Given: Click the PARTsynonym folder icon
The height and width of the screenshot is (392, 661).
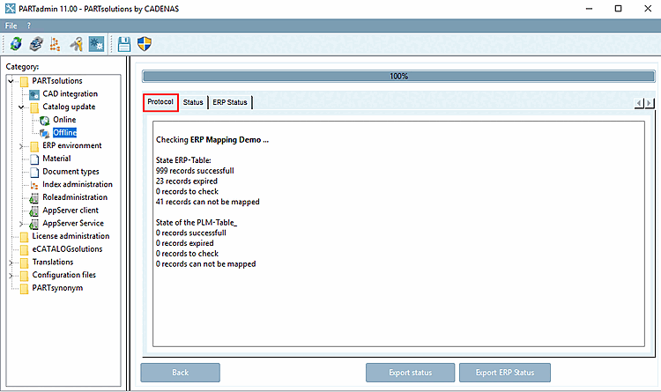Looking at the screenshot, I should (24, 289).
